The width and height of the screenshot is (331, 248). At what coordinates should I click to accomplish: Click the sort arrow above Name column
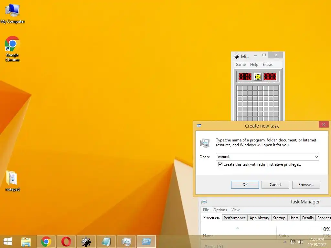point(238,228)
